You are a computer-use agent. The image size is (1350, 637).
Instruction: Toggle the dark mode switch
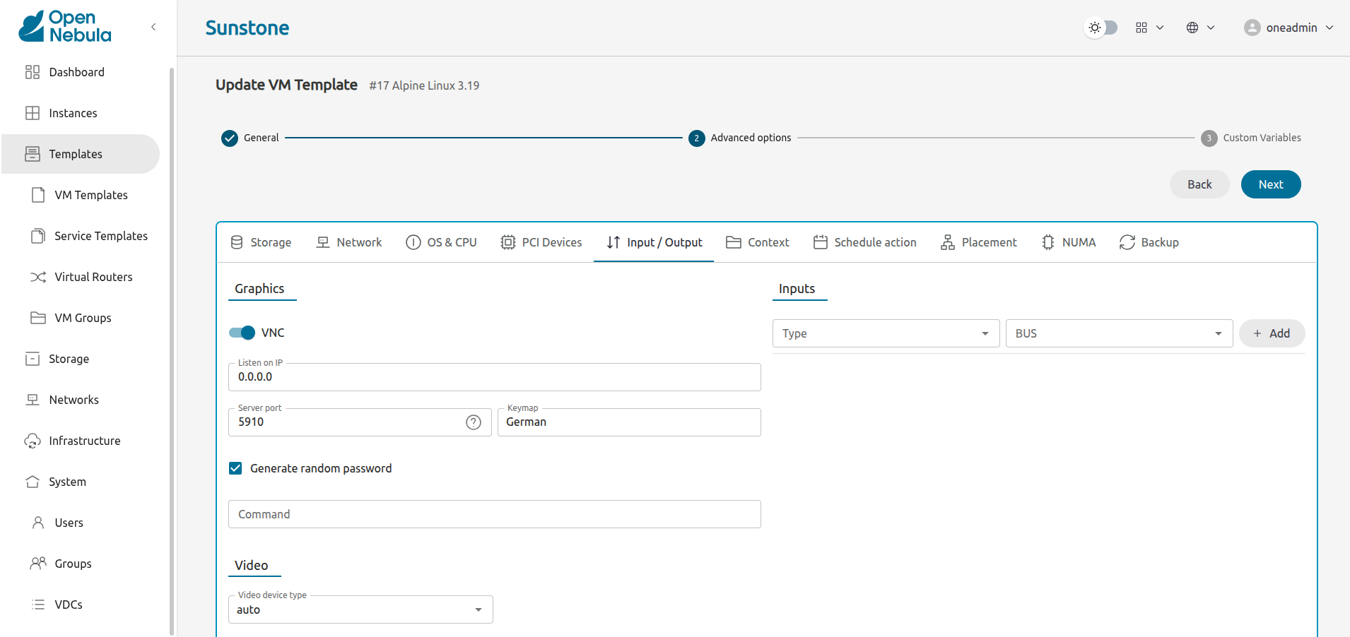coord(1101,28)
